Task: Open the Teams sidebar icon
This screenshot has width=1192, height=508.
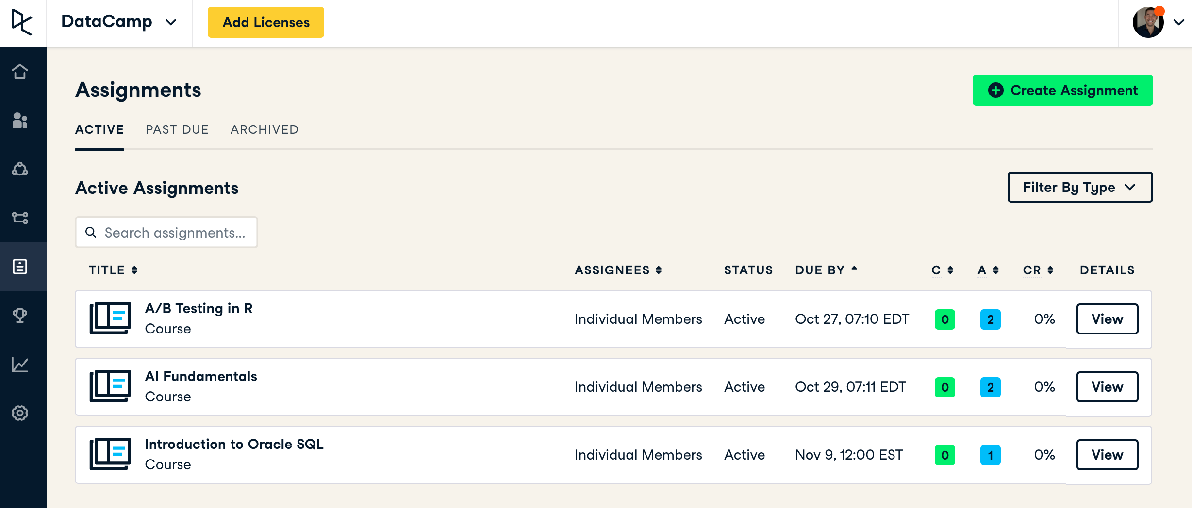Action: pos(20,169)
